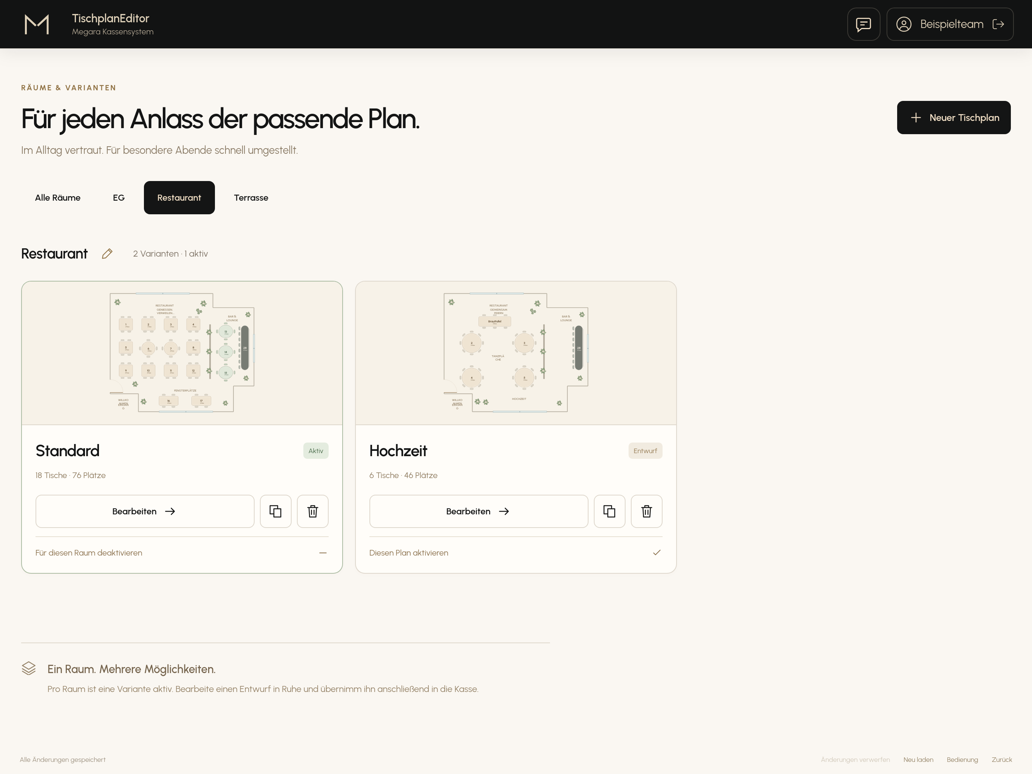1032x774 pixels.
Task: Delete the Standard plan
Action: (313, 511)
